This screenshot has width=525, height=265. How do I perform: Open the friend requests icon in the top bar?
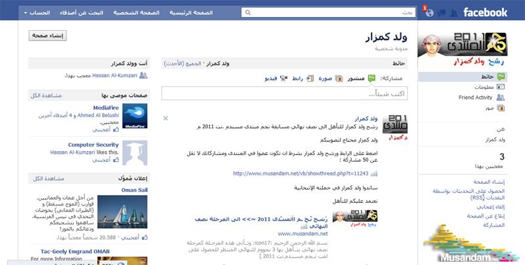(x=453, y=13)
